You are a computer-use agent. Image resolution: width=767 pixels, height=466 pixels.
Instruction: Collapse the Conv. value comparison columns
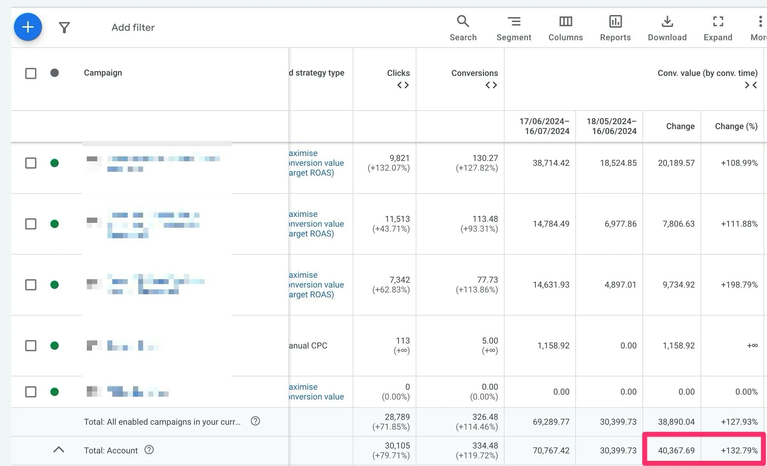point(751,85)
